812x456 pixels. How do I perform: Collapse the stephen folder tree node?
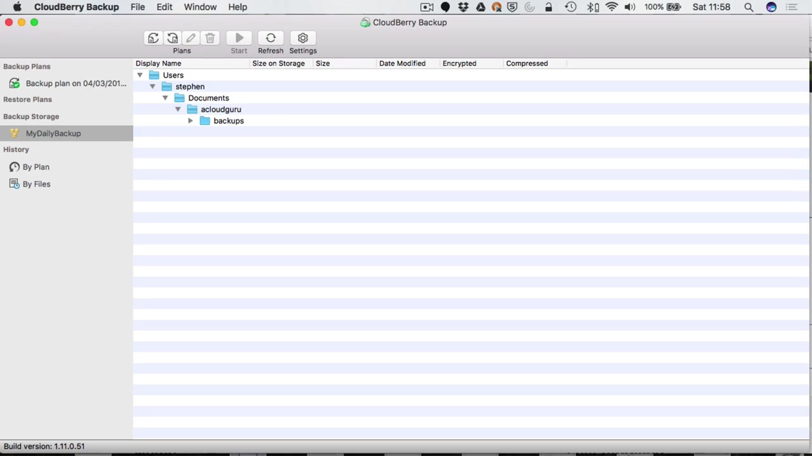click(x=152, y=87)
